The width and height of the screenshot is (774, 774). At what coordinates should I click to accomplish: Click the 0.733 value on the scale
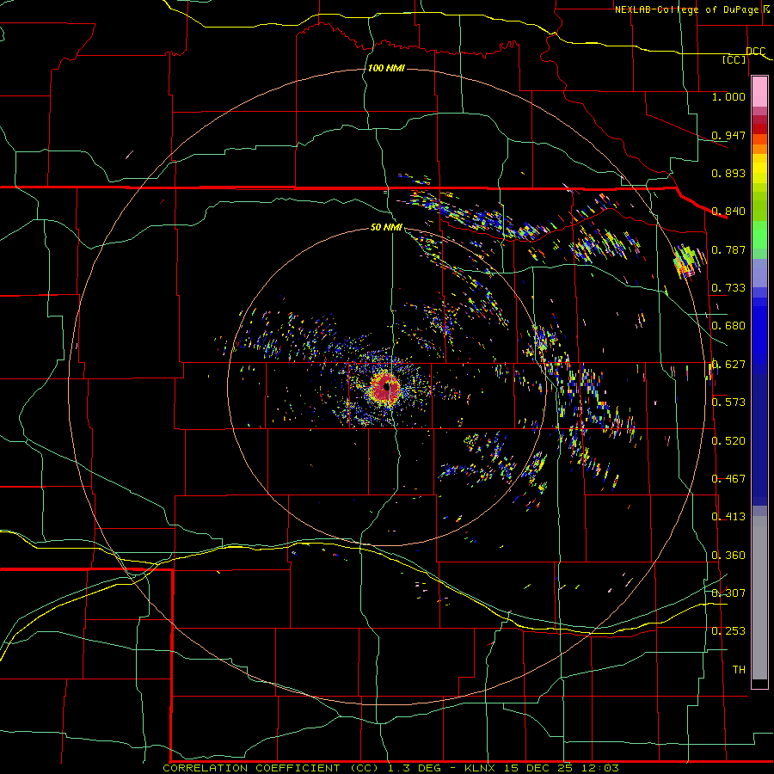point(728,288)
